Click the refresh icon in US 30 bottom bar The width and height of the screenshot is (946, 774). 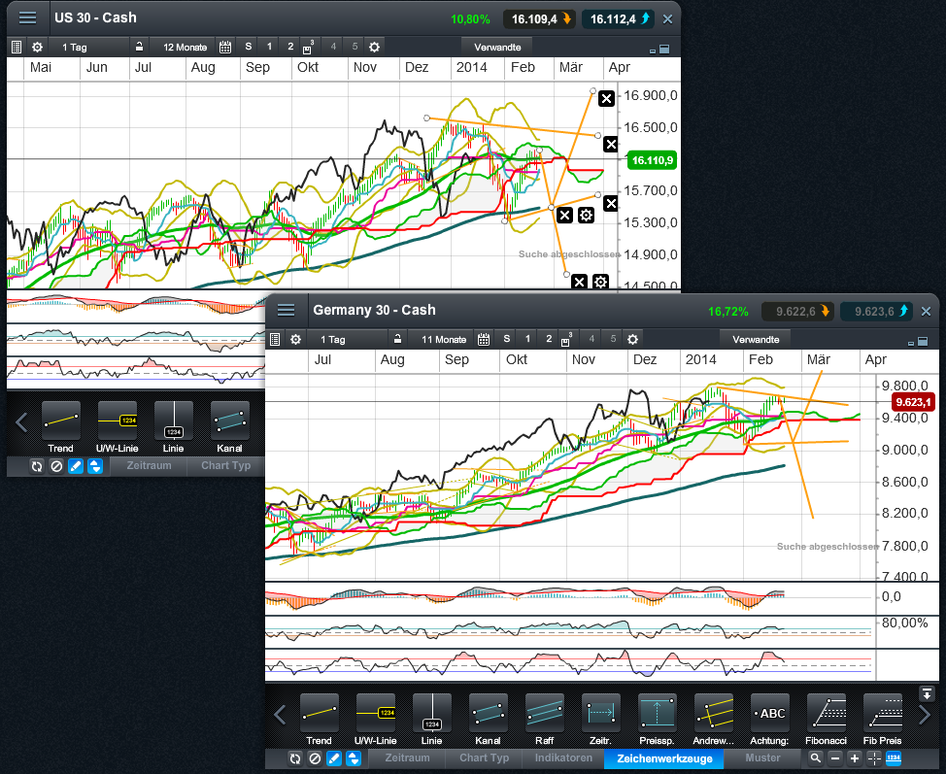click(x=37, y=466)
